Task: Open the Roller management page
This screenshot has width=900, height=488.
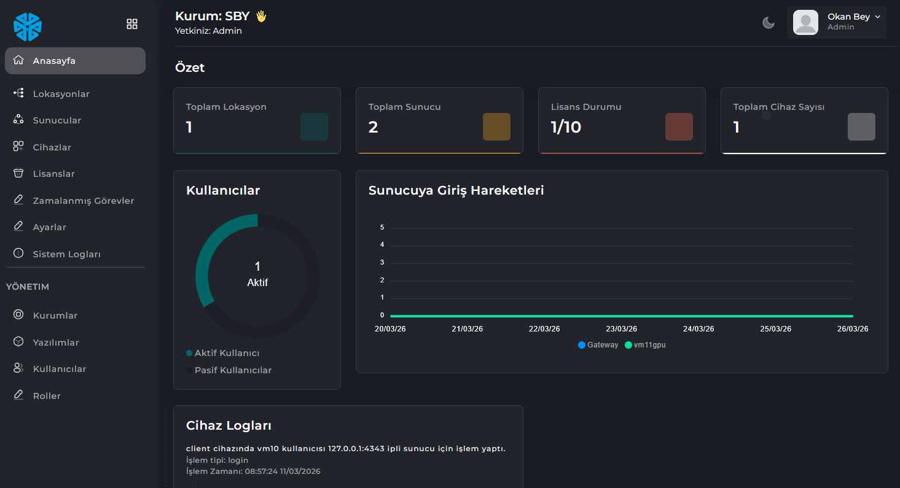Action: [x=47, y=396]
